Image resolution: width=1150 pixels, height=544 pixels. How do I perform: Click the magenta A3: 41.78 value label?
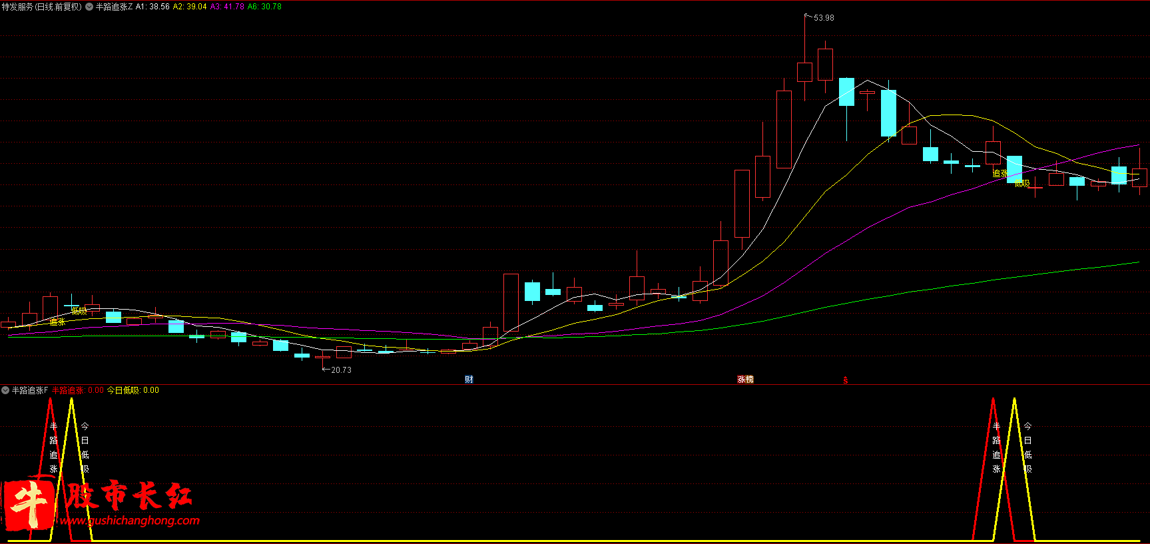(227, 7)
